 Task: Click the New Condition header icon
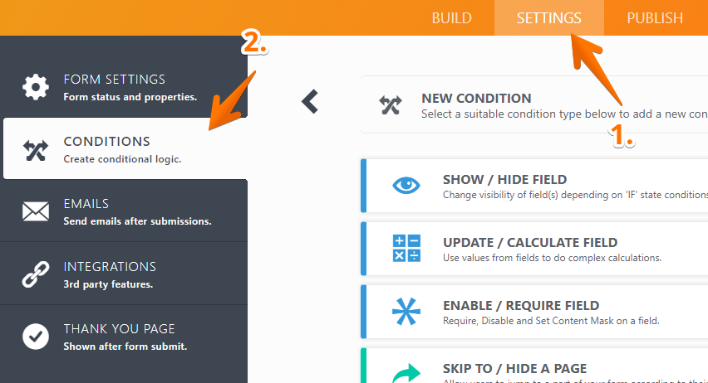tap(391, 104)
